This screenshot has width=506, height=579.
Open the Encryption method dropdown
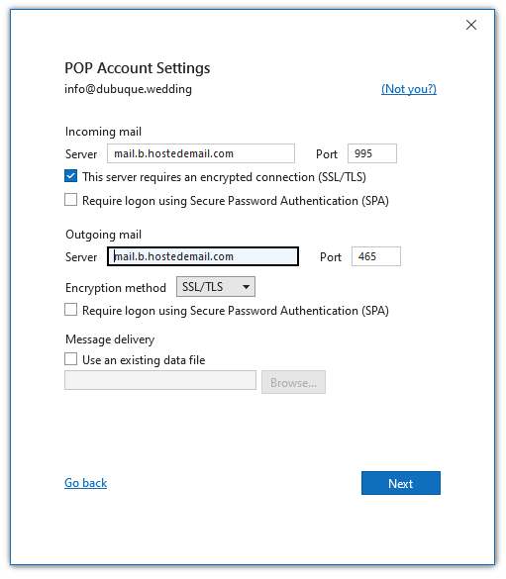(216, 287)
